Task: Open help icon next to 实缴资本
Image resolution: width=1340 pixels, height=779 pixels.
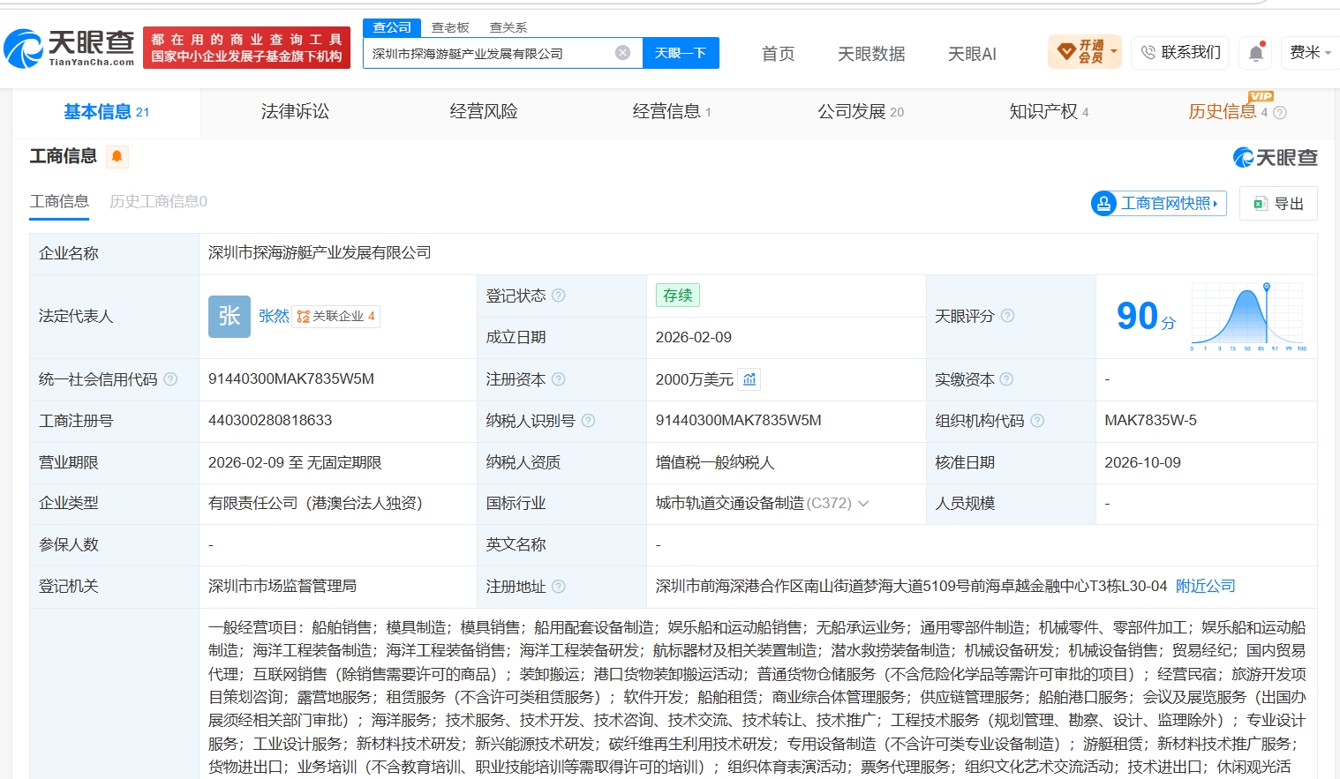Action: [x=1006, y=379]
